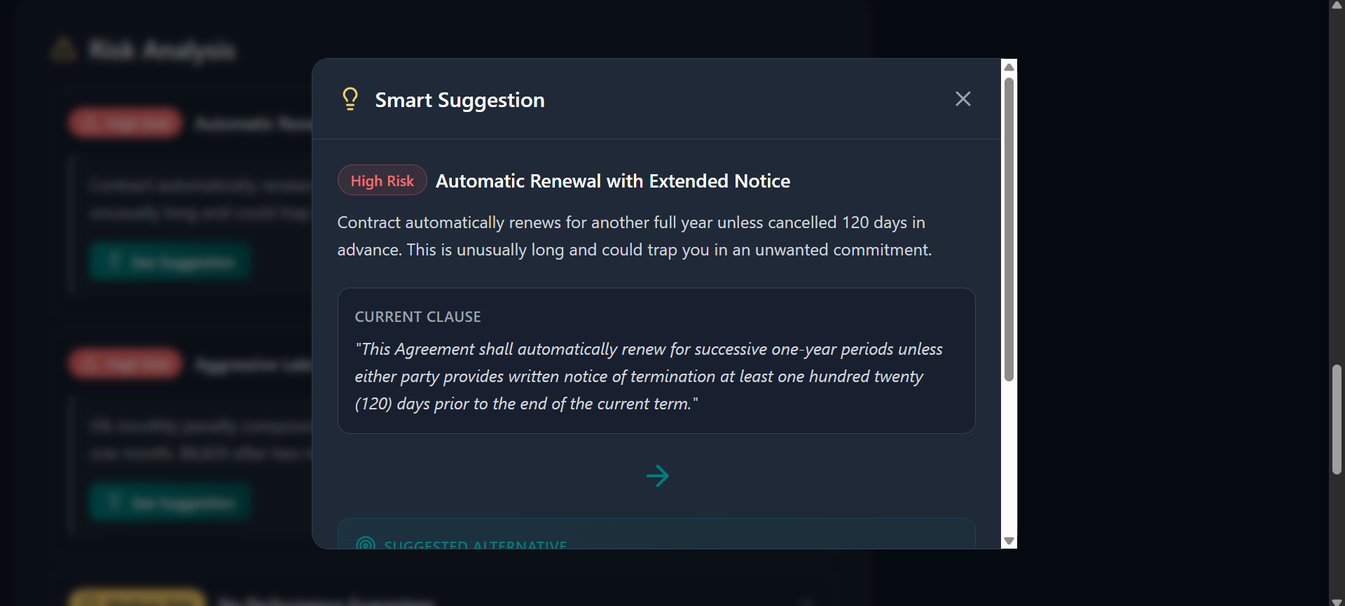Click the Suggested Alternative section header
Image resolution: width=1345 pixels, height=606 pixels.
[475, 544]
